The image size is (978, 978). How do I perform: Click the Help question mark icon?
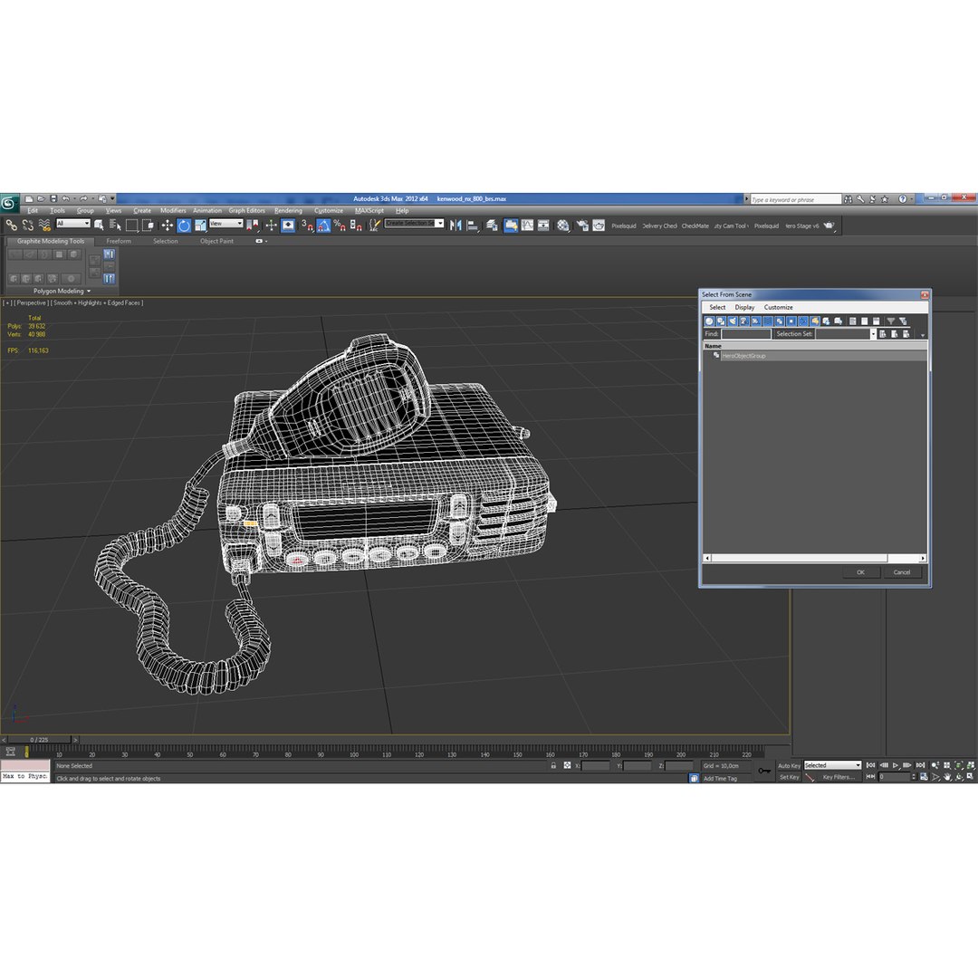point(903,199)
